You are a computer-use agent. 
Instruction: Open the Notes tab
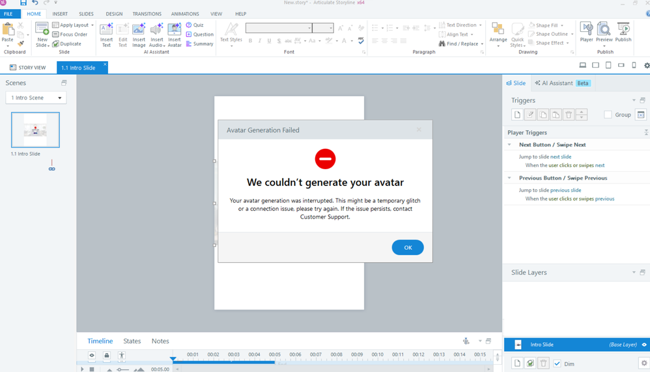pos(160,341)
